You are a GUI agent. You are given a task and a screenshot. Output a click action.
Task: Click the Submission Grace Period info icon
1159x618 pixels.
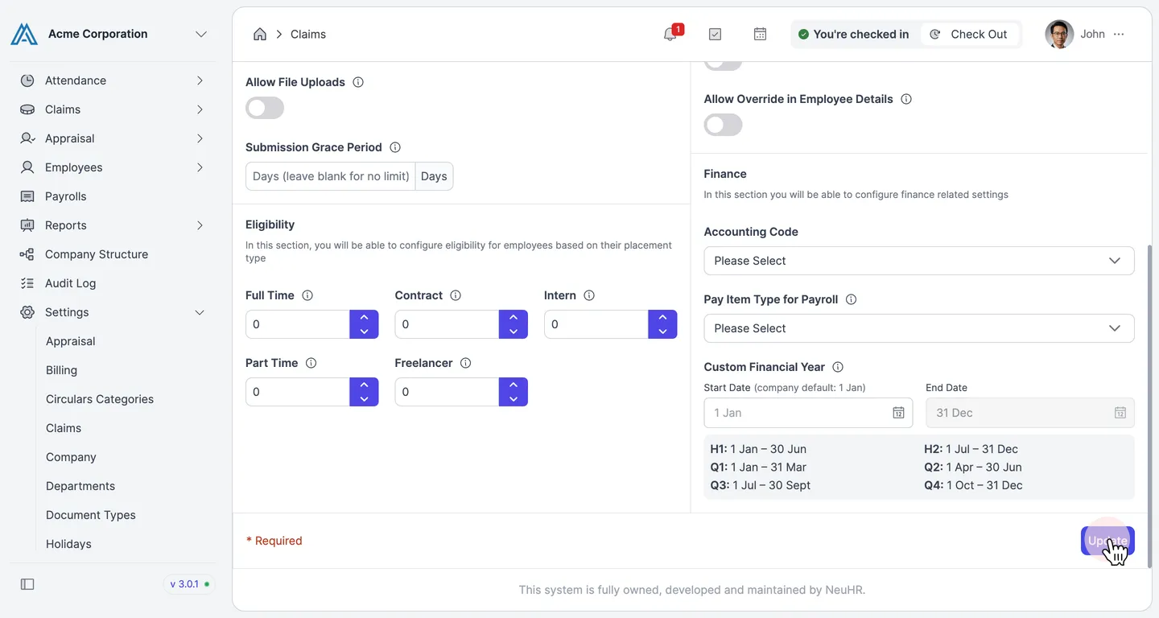click(x=395, y=147)
